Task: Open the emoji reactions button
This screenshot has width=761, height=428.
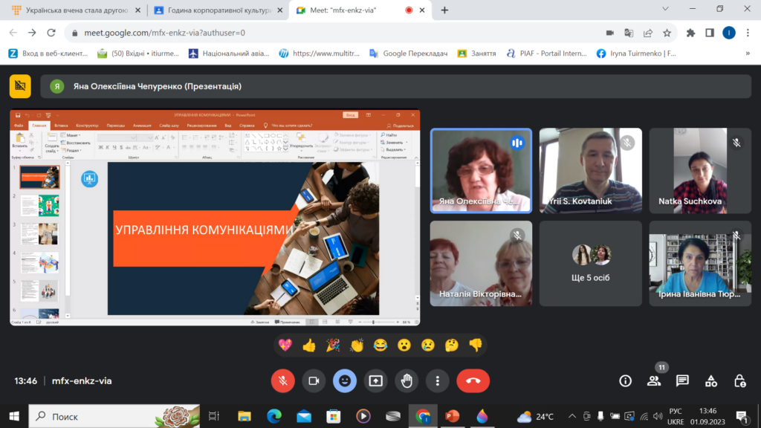Action: pos(344,380)
